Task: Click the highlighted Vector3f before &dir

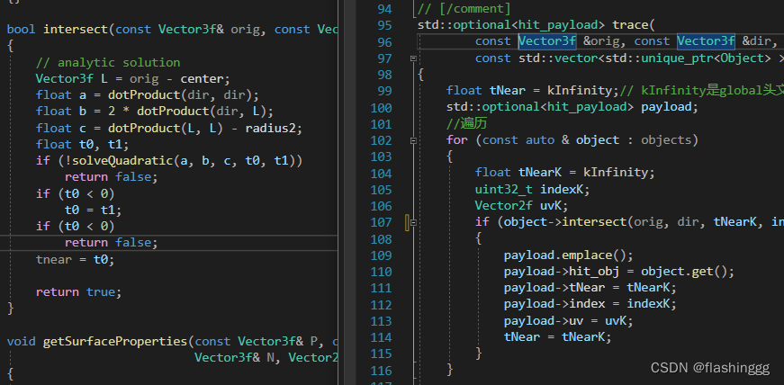Action: tap(706, 41)
